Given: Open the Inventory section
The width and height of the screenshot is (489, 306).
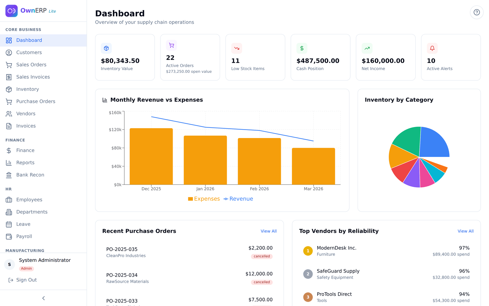Looking at the screenshot, I should point(43,89).
